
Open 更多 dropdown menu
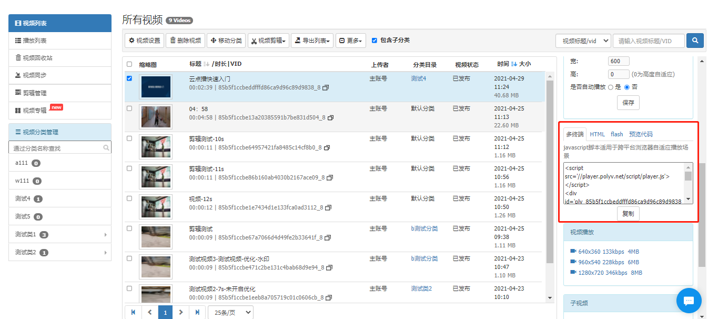[x=351, y=41]
